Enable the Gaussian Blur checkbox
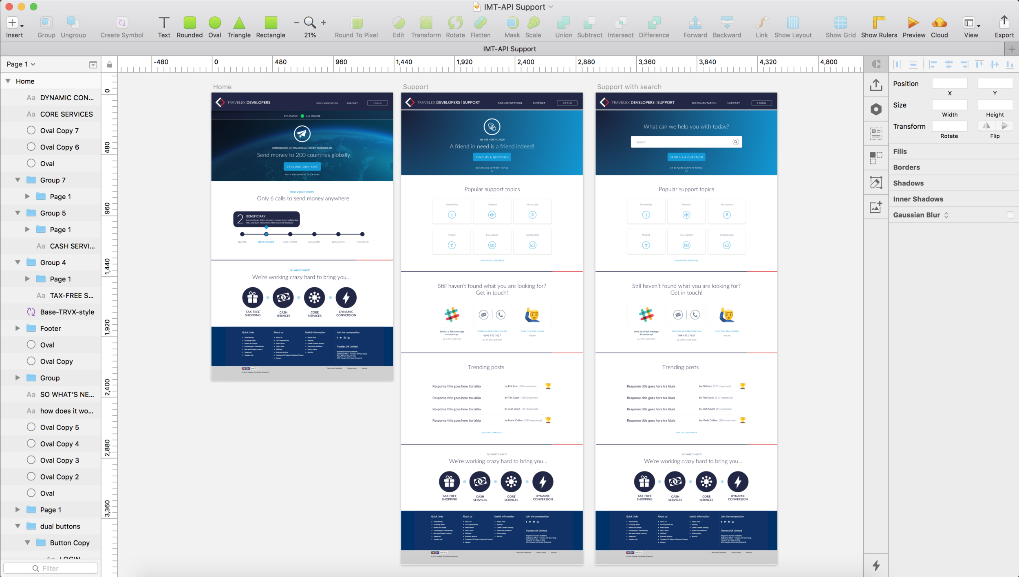 (1010, 215)
